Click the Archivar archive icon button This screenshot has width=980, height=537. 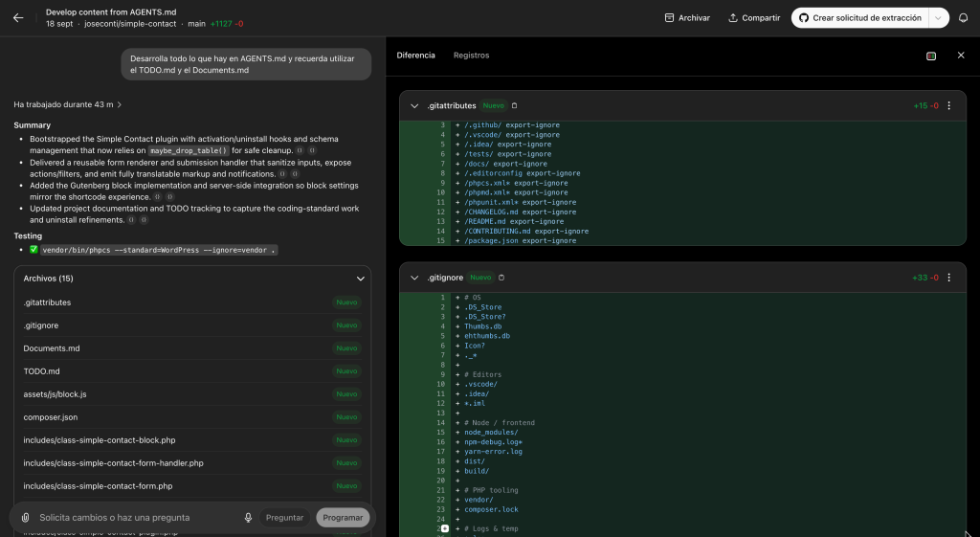687,18
